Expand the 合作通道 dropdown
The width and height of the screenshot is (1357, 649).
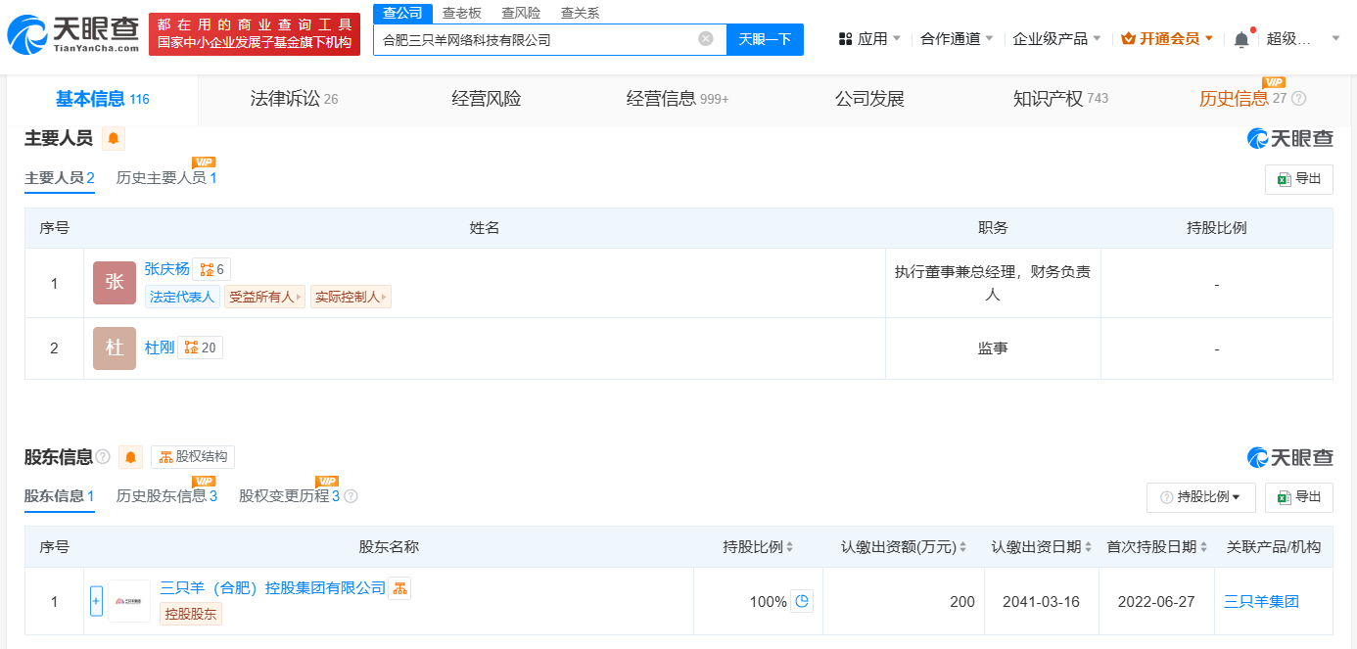tap(957, 39)
